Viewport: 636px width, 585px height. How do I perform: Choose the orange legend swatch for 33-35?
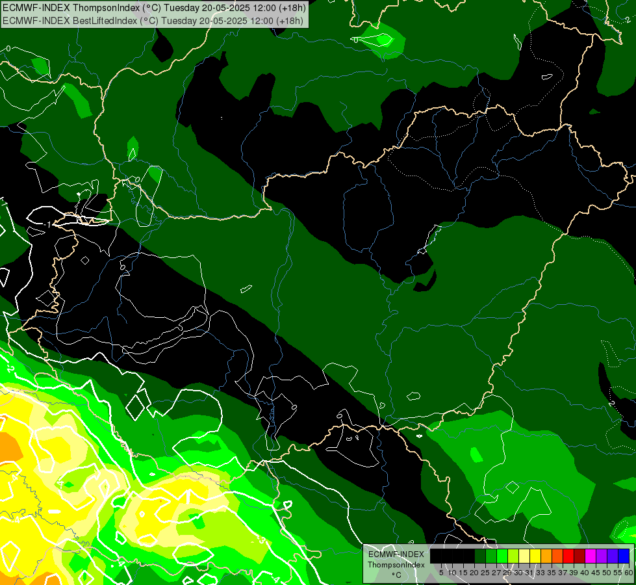click(x=546, y=556)
